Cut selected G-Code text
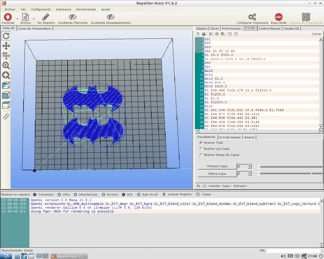Screen dimensions: 324x259 coord(211,34)
